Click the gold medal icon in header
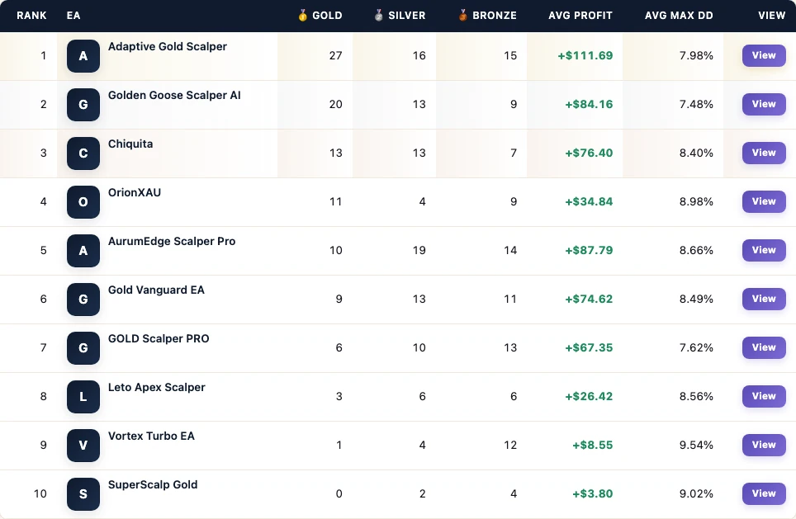 pyautogui.click(x=302, y=15)
